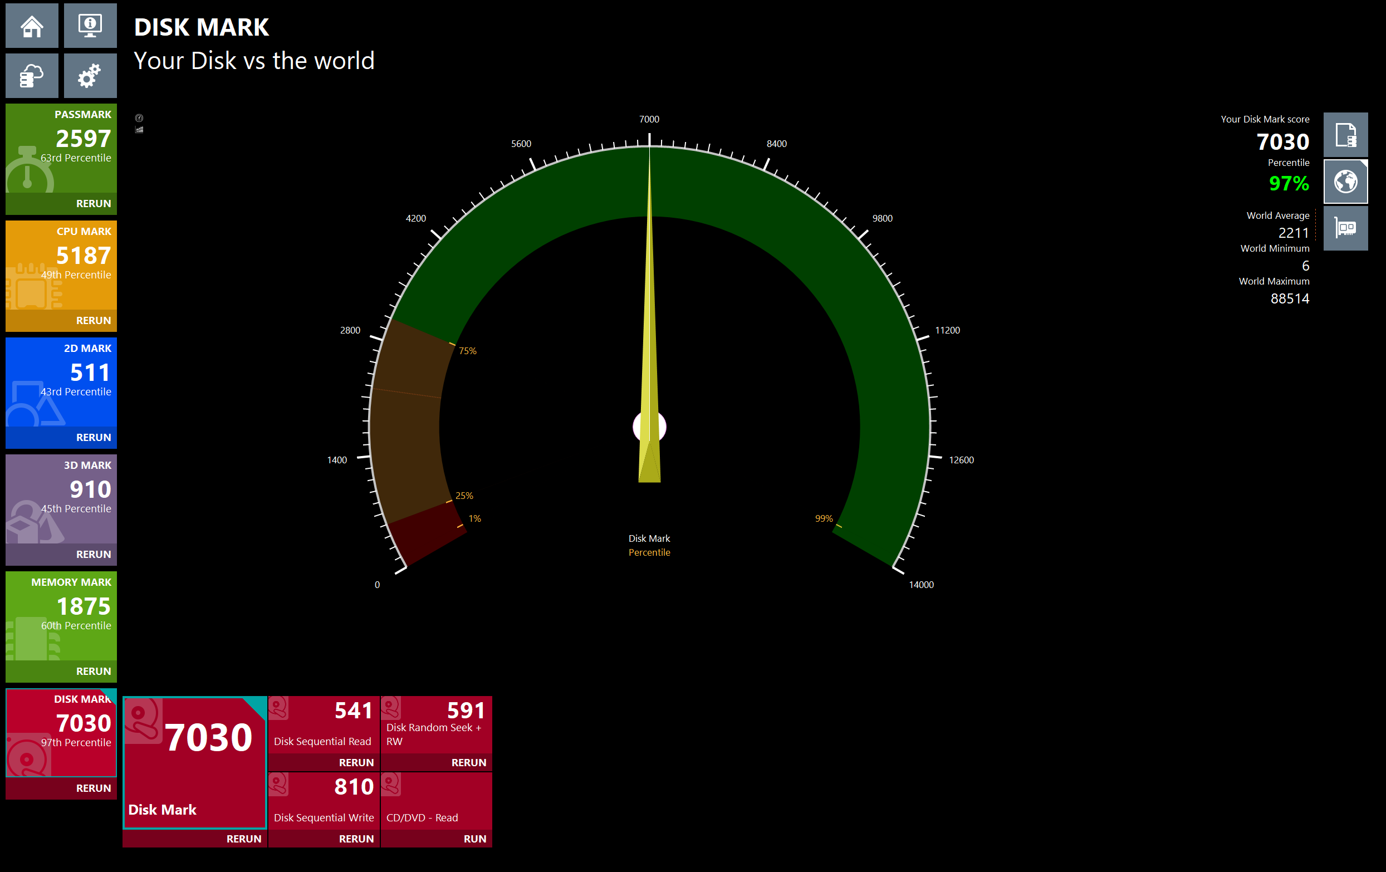Open the 2D MARK 511 tile
Screen dimensions: 1386x872
(61, 381)
